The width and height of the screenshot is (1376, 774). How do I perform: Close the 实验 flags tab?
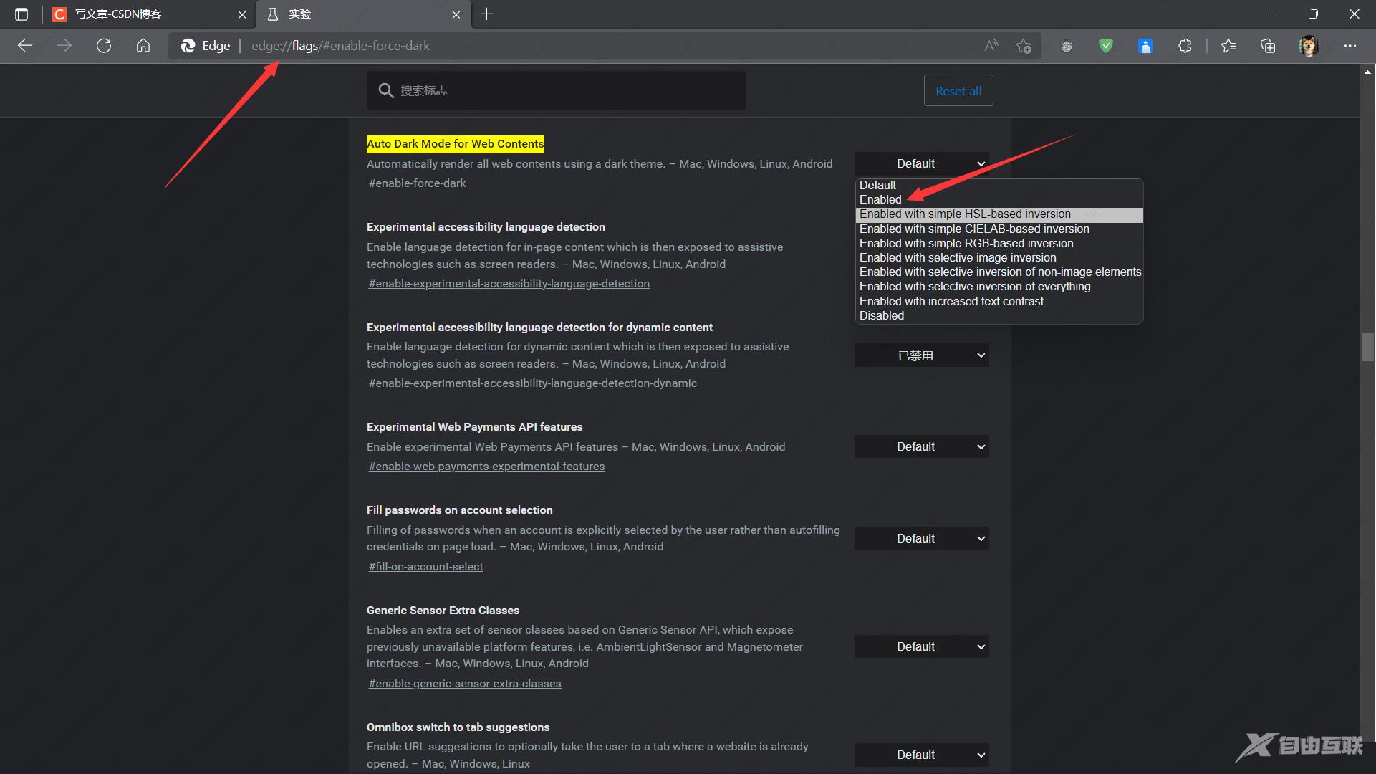pos(456,14)
